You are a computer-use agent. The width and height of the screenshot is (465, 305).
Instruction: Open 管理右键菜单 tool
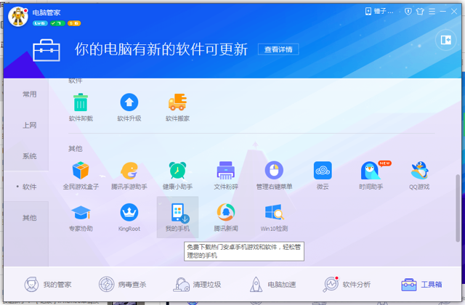[x=274, y=176]
